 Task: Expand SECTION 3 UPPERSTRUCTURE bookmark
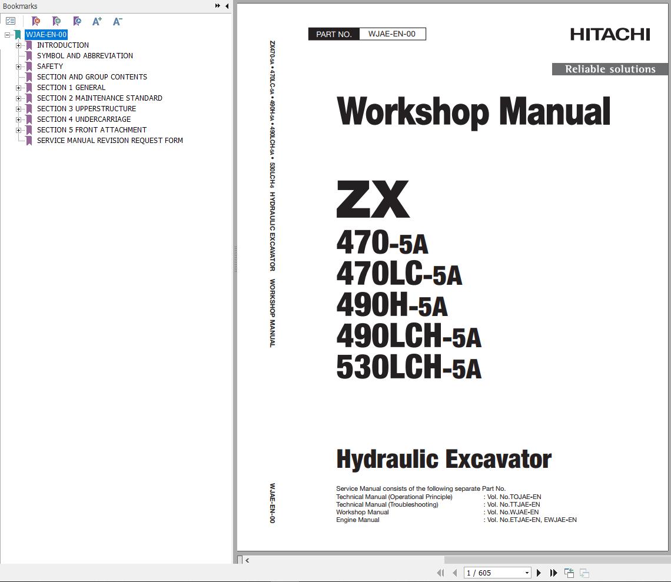pyautogui.click(x=18, y=109)
